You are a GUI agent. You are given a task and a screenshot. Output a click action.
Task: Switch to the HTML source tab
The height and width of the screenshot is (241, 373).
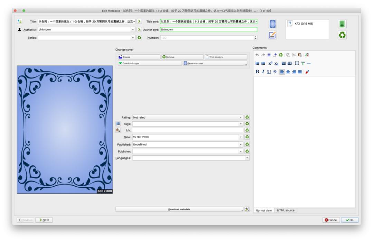click(x=286, y=210)
